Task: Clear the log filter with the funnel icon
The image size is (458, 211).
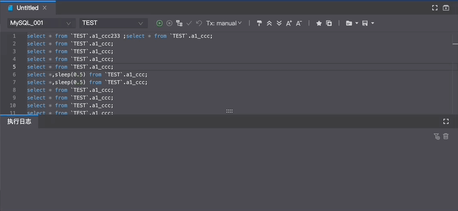Action: point(437,136)
